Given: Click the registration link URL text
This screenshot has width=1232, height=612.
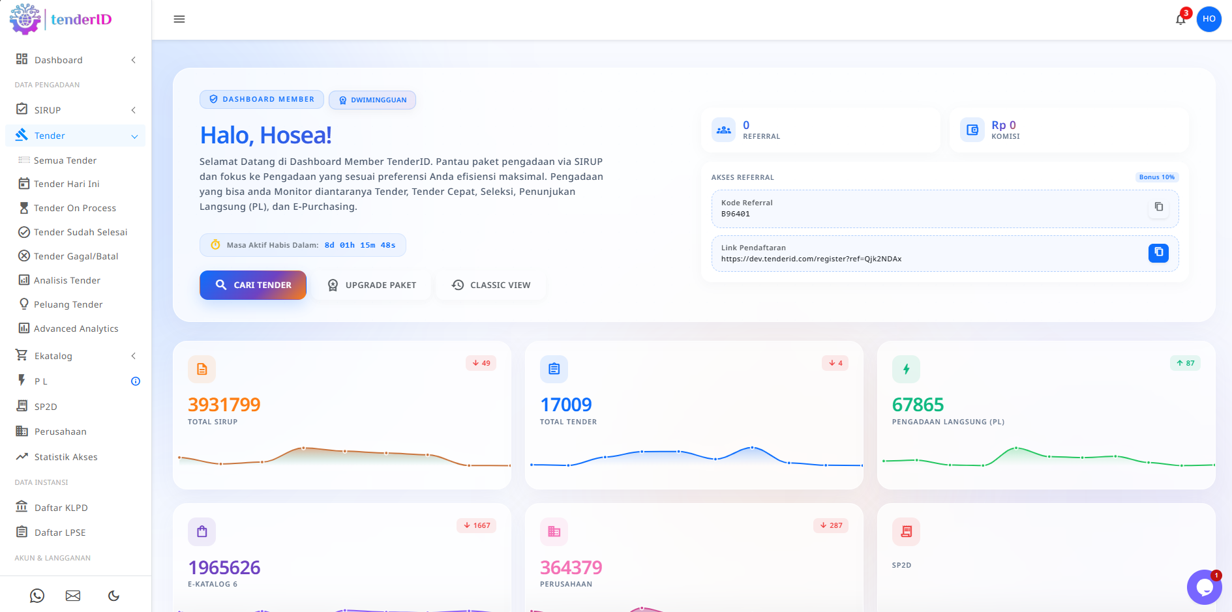Looking at the screenshot, I should 811,259.
